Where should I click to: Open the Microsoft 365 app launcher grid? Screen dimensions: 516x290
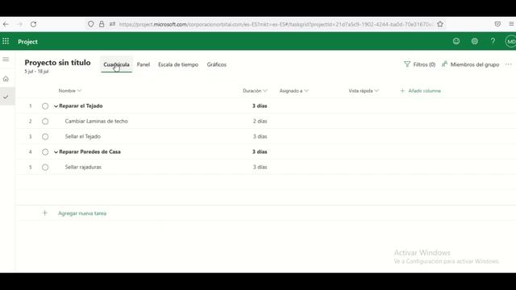[6, 41]
